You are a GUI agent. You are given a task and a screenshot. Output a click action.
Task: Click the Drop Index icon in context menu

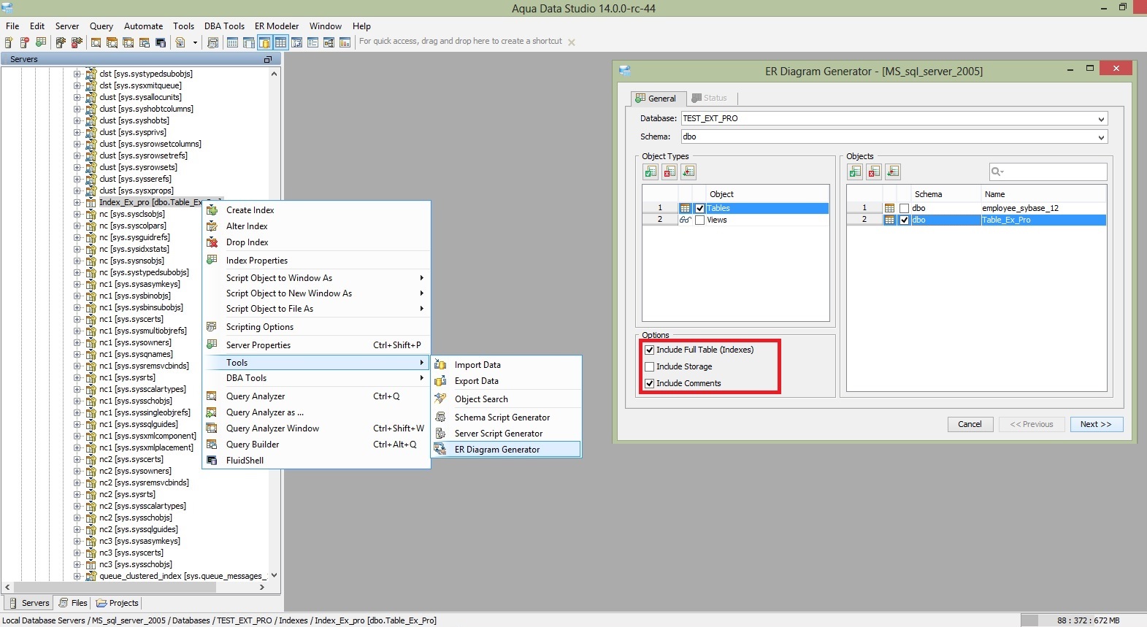pos(212,242)
